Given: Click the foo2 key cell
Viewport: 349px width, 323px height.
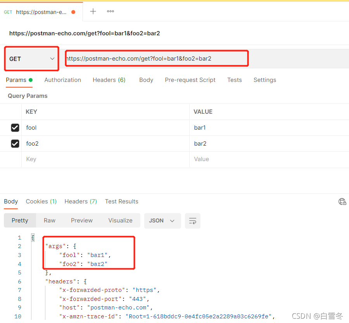Looking at the screenshot, I should (x=105, y=144).
